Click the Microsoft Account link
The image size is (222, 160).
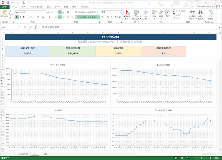(205, 6)
